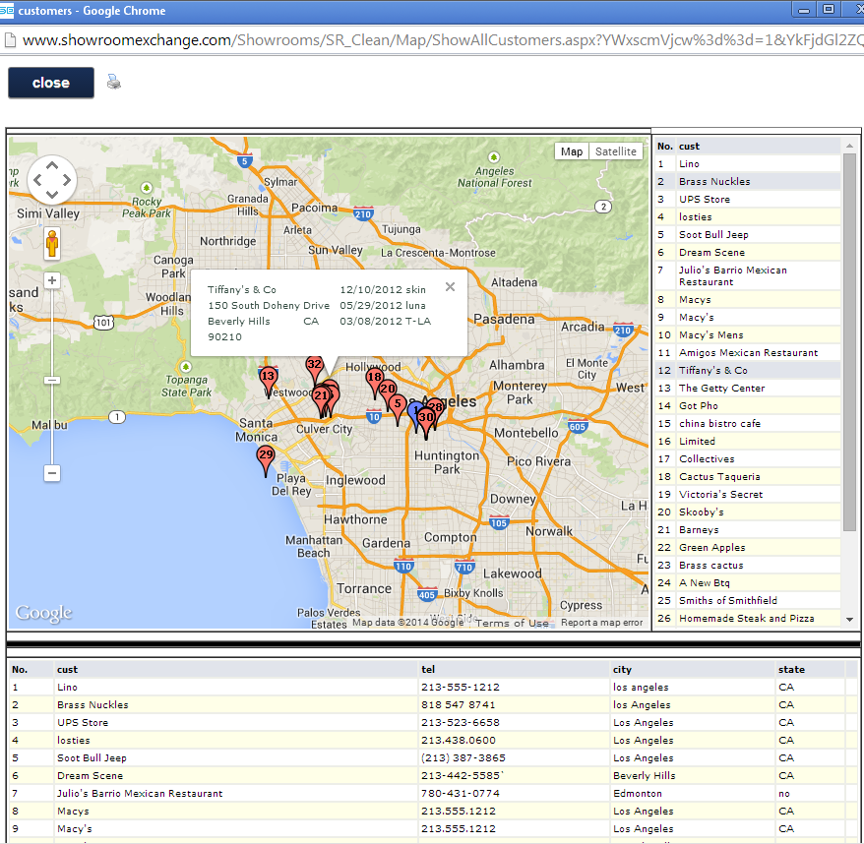Viewport: 864px width, 844px height.
Task: Click the Pegman street view icon
Action: (52, 244)
